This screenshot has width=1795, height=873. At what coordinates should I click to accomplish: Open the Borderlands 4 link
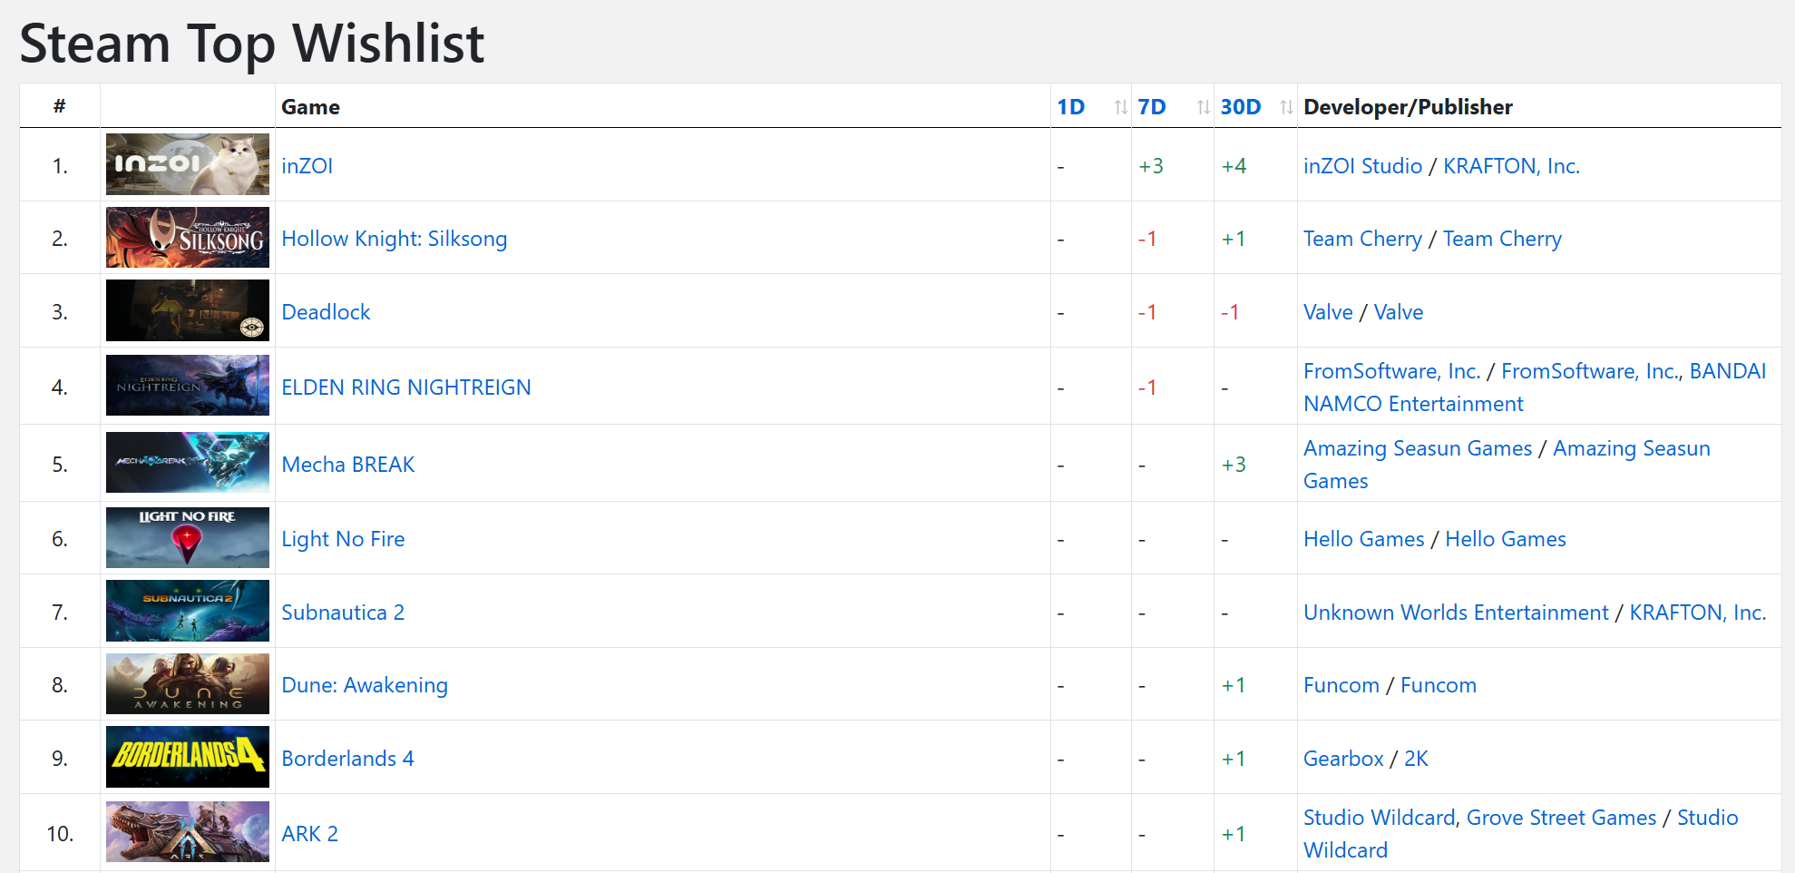click(x=347, y=759)
